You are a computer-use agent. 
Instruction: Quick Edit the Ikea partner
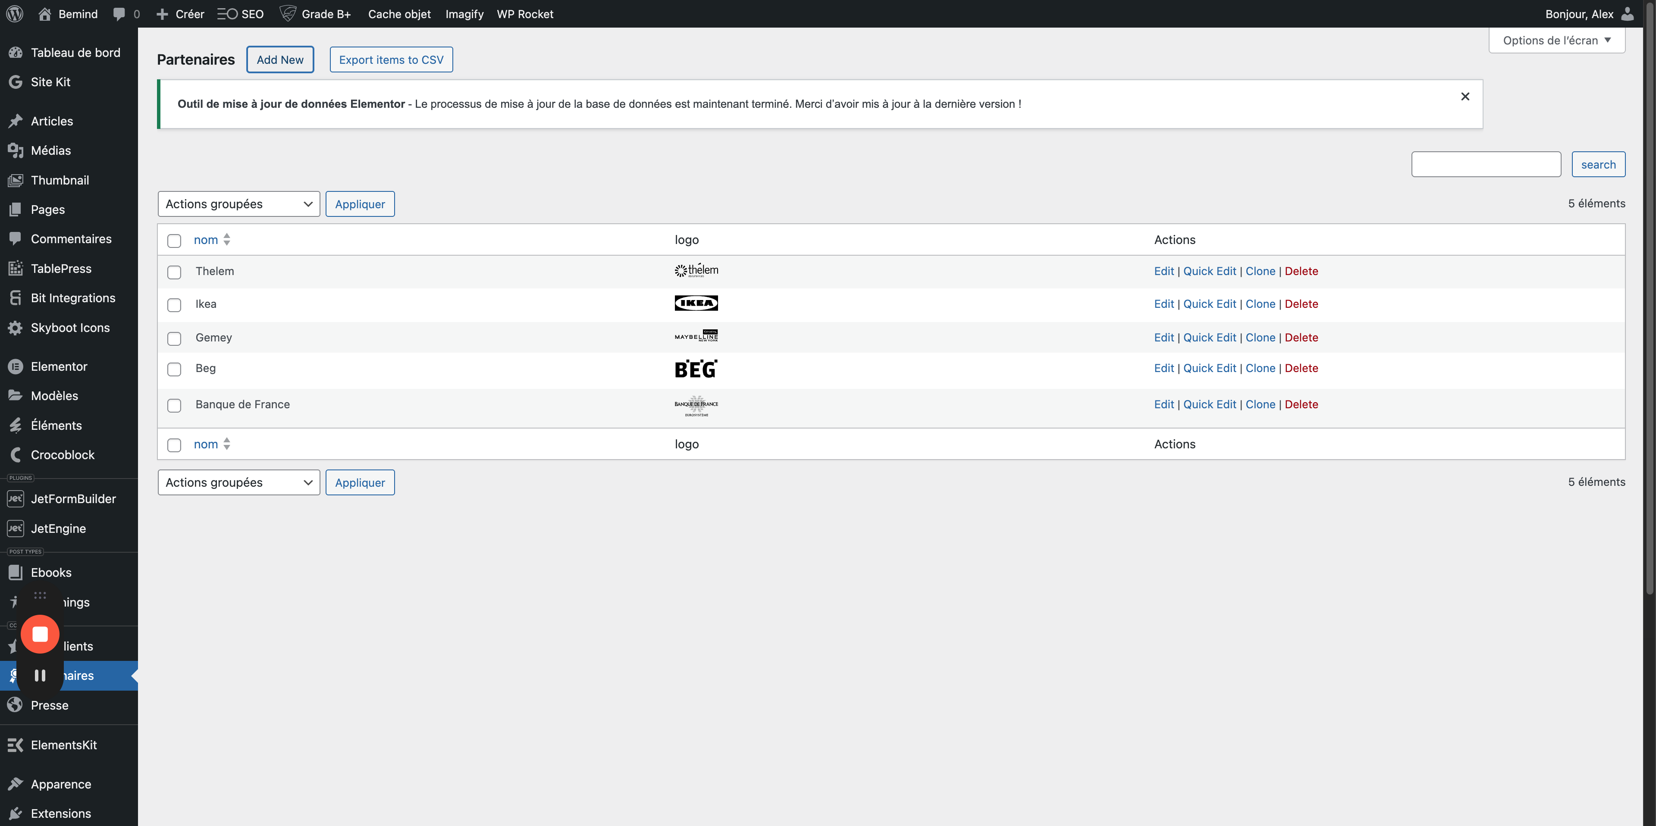click(1209, 304)
